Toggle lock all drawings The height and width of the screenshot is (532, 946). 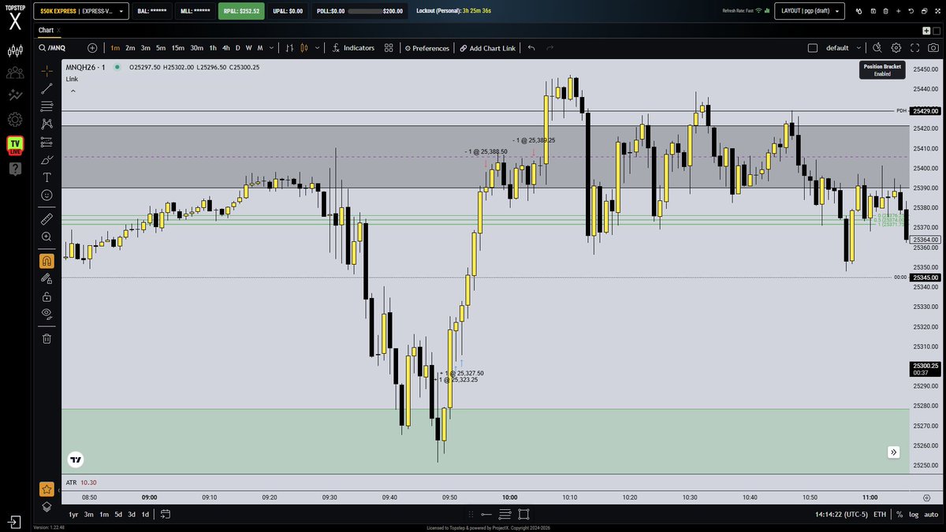pos(47,296)
